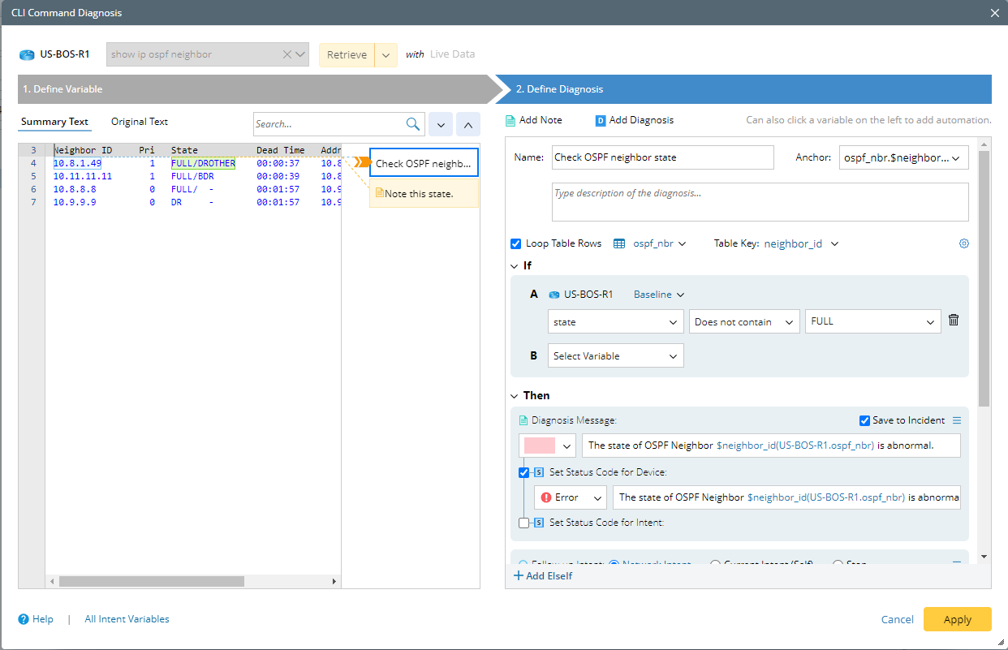
Task: Open the Diagnosis Message options menu icon
Action: click(956, 420)
